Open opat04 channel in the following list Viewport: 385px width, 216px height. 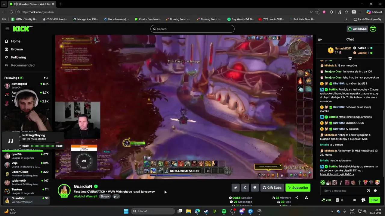tap(26, 156)
